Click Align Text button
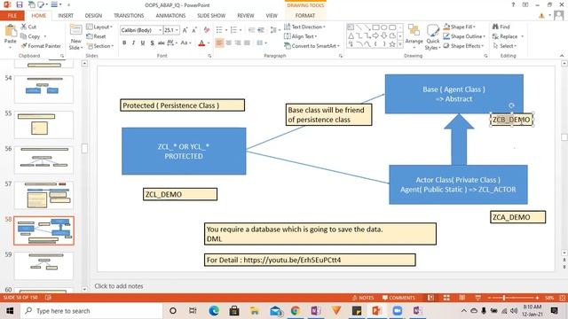568x319 pixels. click(x=300, y=36)
